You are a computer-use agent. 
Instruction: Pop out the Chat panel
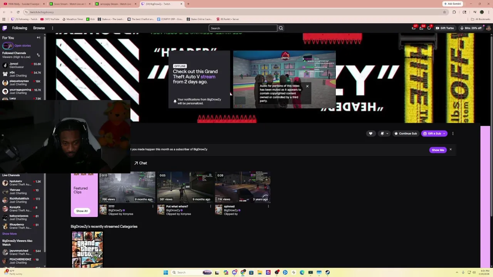(x=141, y=163)
